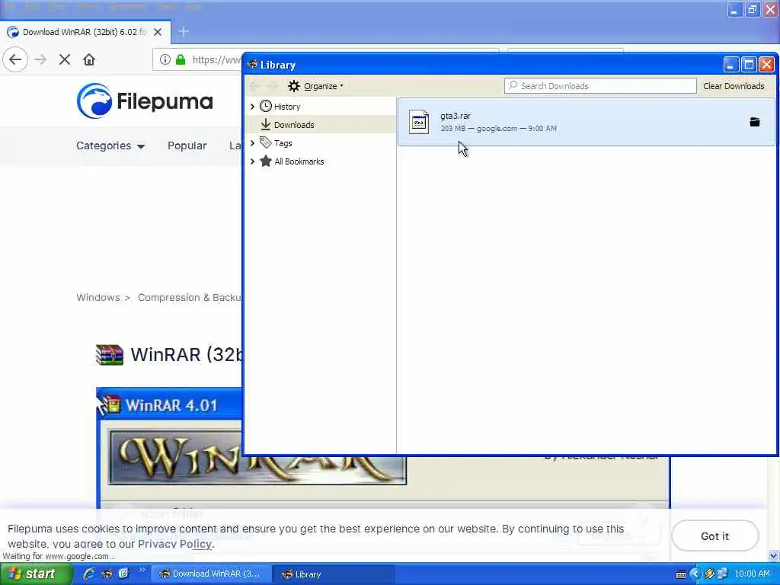Click the magnifier in Search Downloads
The height and width of the screenshot is (585, 780).
pos(513,85)
